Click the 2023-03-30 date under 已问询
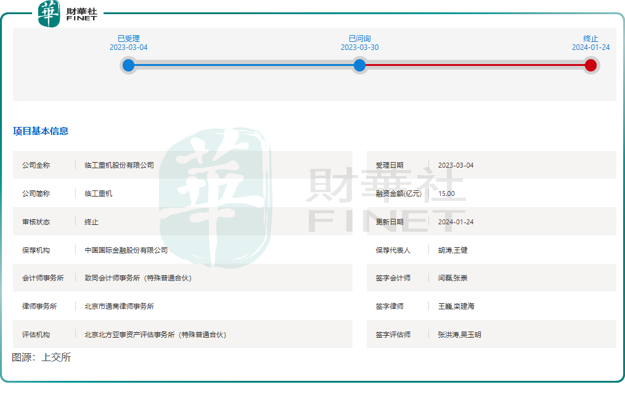 click(x=359, y=47)
